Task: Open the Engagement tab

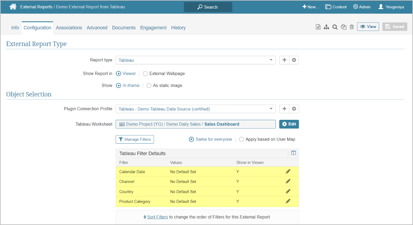Action: click(153, 28)
